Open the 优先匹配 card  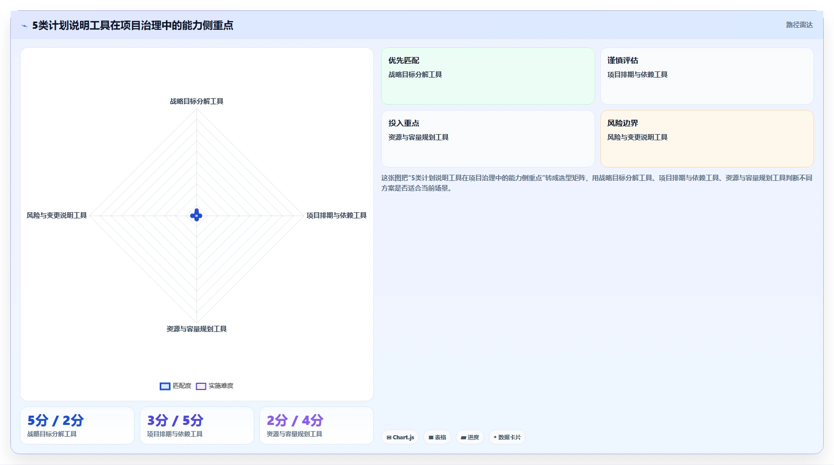point(488,76)
